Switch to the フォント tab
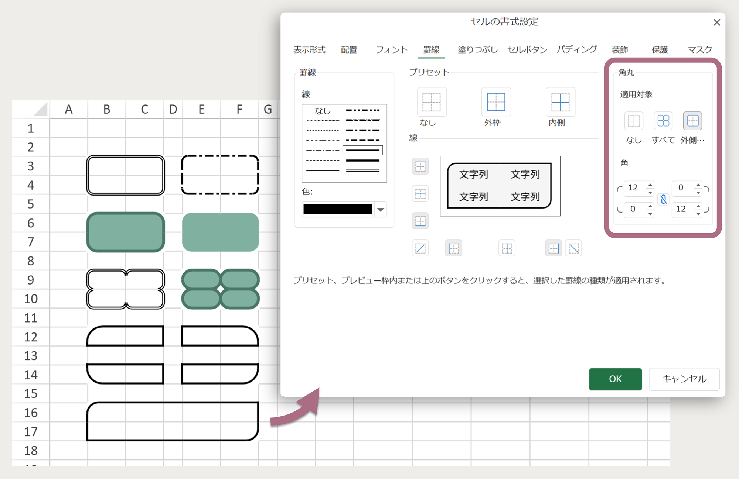This screenshot has height=479, width=739. click(x=392, y=49)
